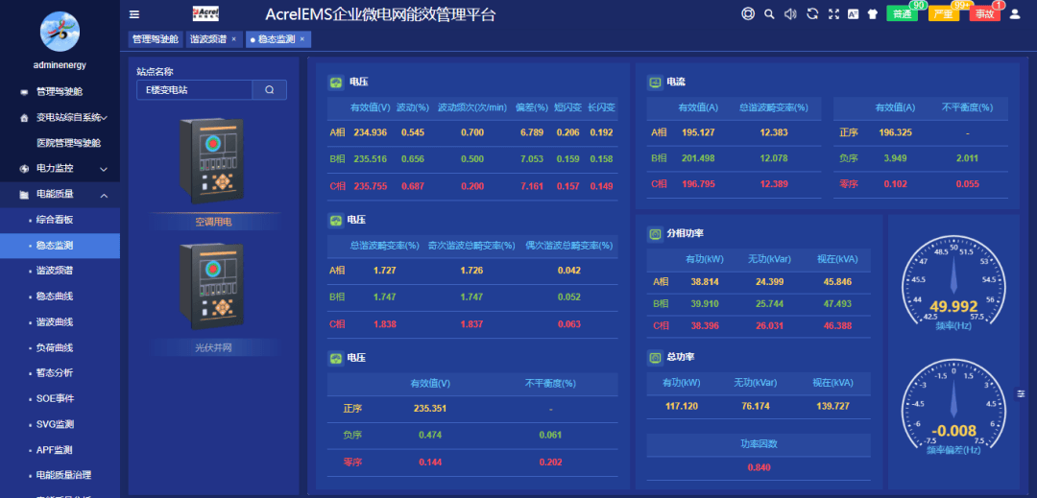
Task: Click the adminenergy username
Action: point(60,65)
